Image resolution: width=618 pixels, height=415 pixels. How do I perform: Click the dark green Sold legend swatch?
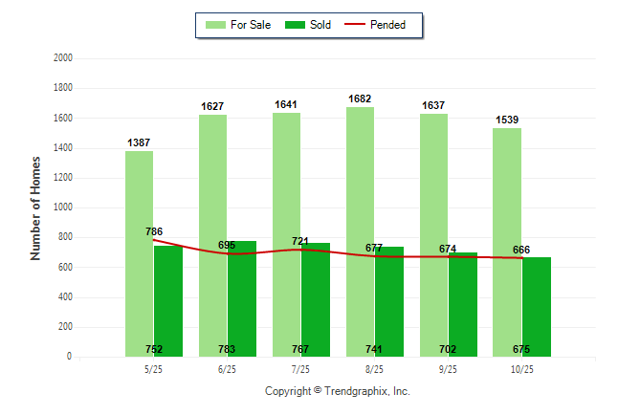(x=294, y=25)
